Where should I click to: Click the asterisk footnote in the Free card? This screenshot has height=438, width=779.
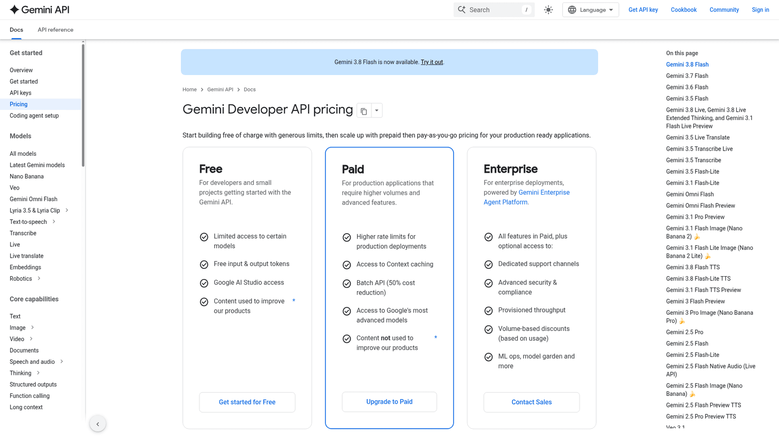click(294, 301)
